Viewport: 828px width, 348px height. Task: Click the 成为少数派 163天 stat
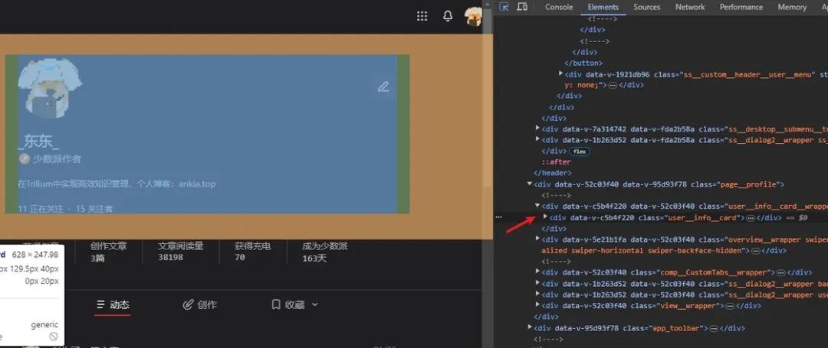pyautogui.click(x=325, y=251)
